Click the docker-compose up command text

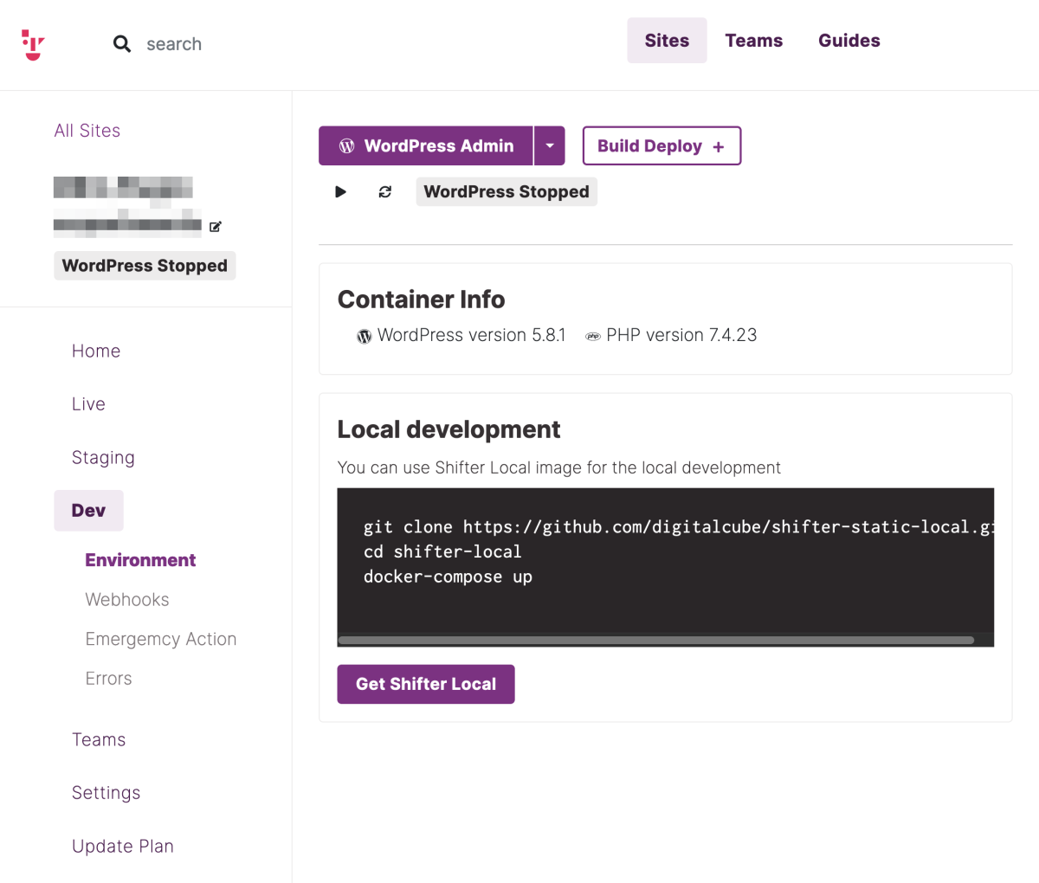[448, 577]
